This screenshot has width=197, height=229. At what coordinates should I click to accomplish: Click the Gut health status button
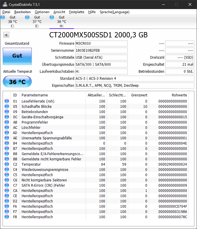(x=17, y=56)
